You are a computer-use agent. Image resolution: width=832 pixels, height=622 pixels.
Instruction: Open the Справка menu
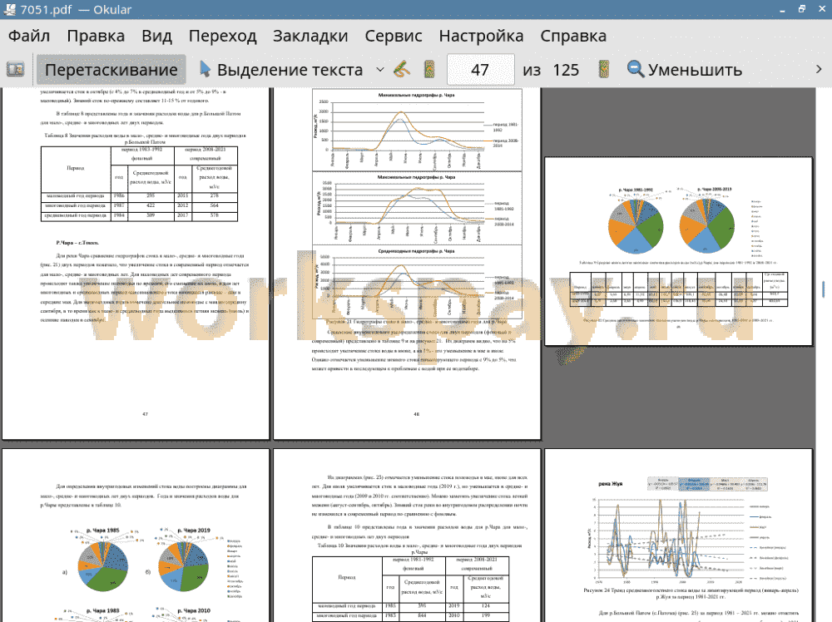tap(573, 36)
